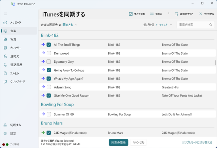The height and width of the screenshot is (148, 217).
Task: Click the music note list icon
Action: click(x=5, y=31)
